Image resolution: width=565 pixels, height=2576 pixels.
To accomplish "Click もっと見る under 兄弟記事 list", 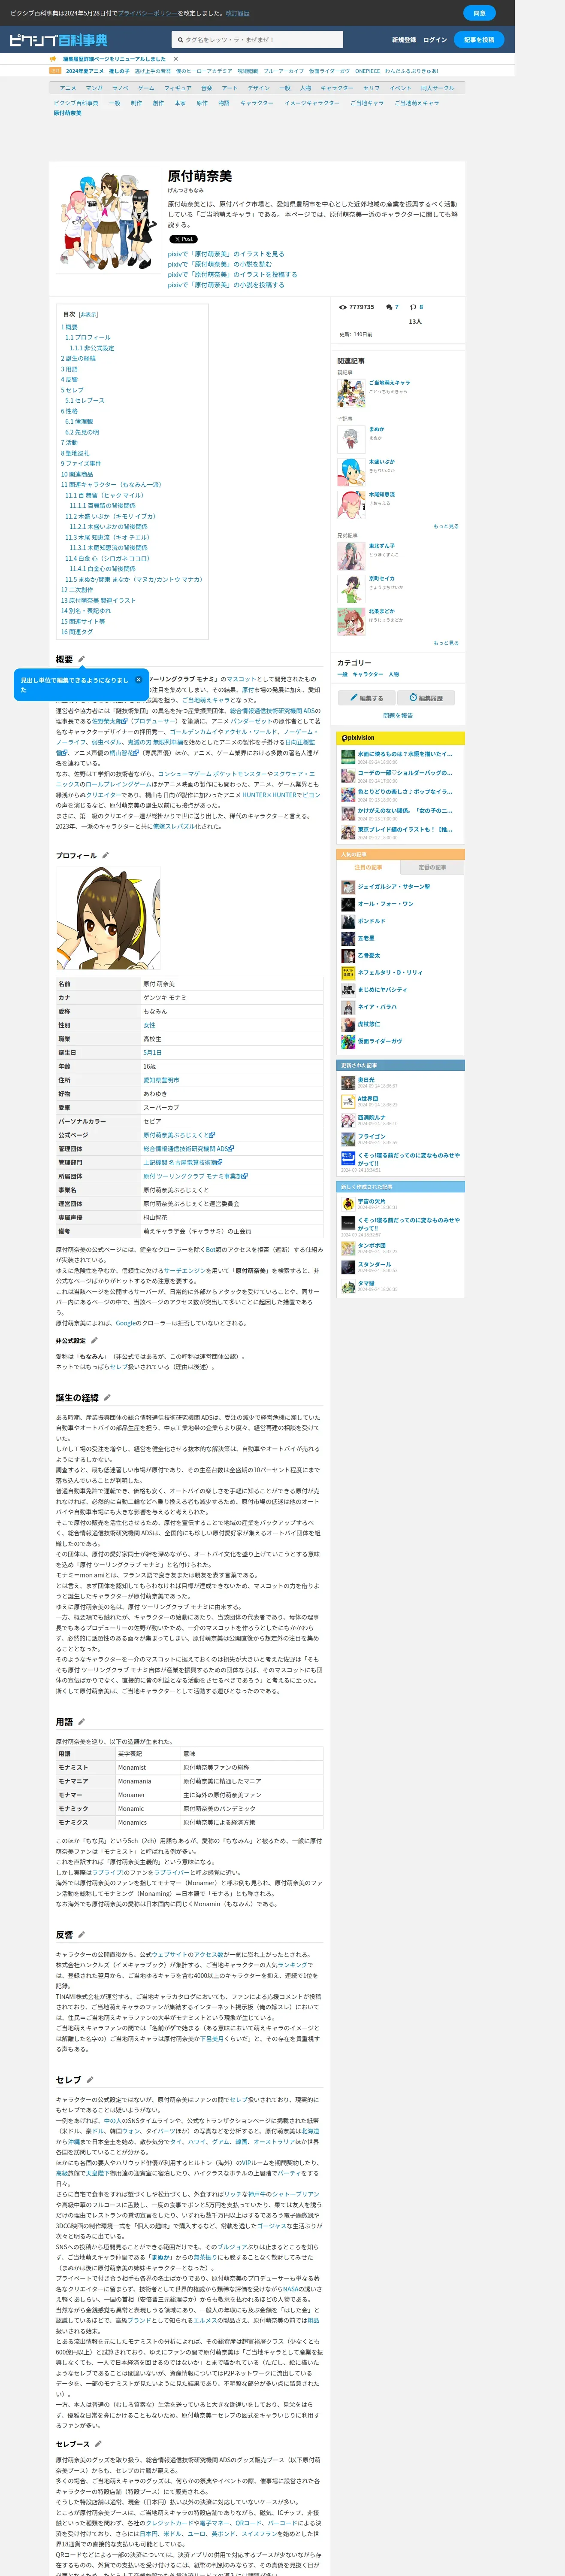I will tap(446, 643).
